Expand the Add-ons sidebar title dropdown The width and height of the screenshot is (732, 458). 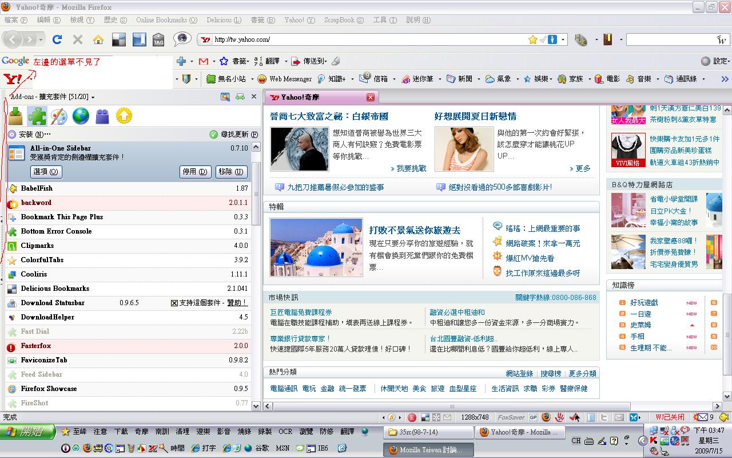[93, 97]
